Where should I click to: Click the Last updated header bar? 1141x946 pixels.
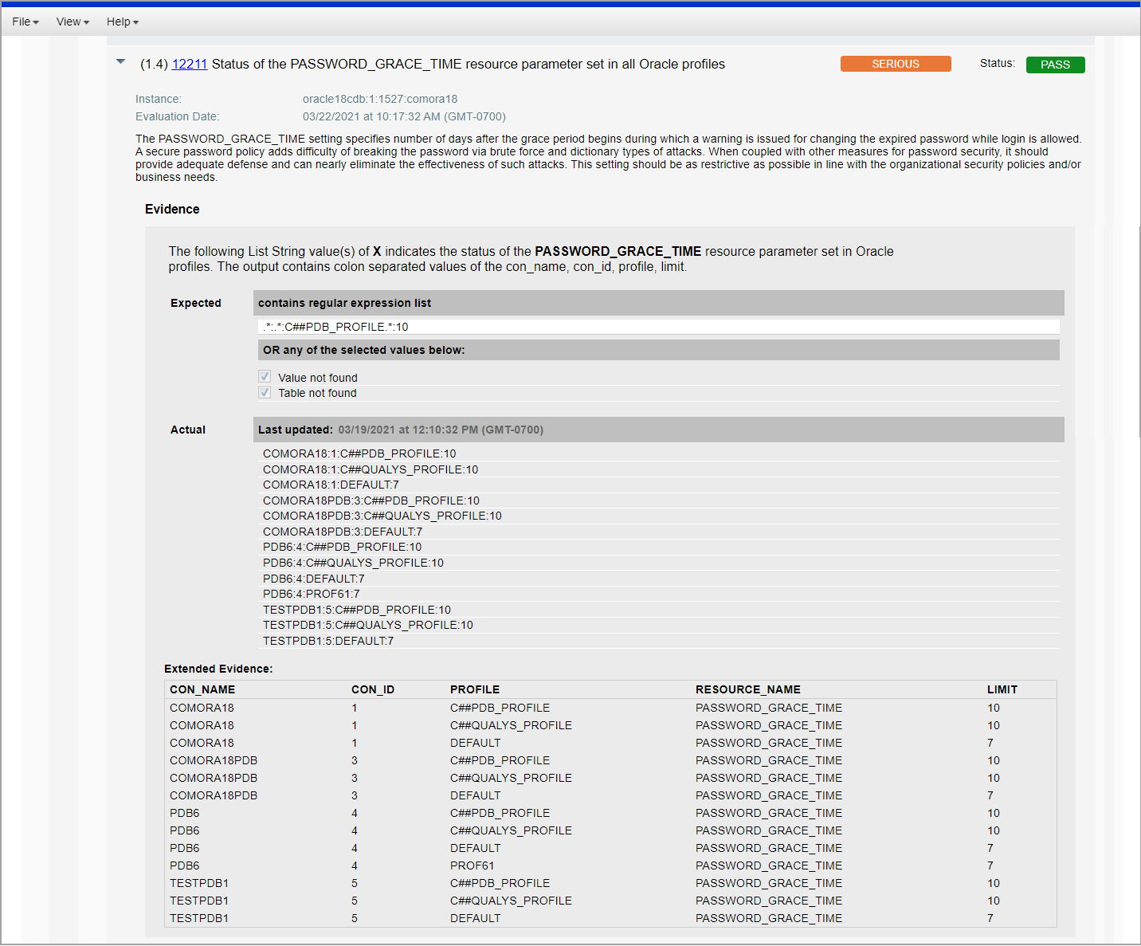click(657, 430)
